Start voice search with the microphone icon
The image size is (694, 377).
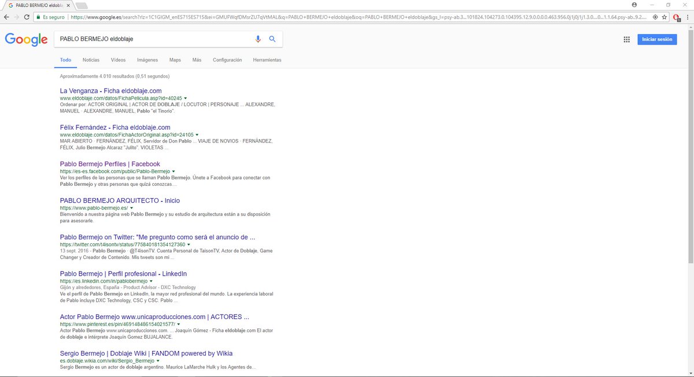[x=259, y=39]
